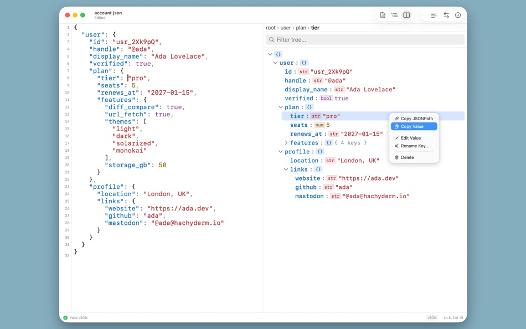Collapse the user node in tree
Screen dimensions: 526x329
(x=275, y=63)
